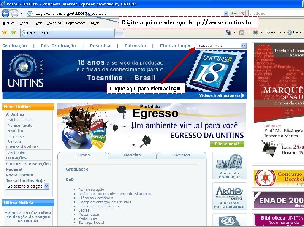Open Administração course link
This screenshot has width=304, height=228.
(x=91, y=190)
